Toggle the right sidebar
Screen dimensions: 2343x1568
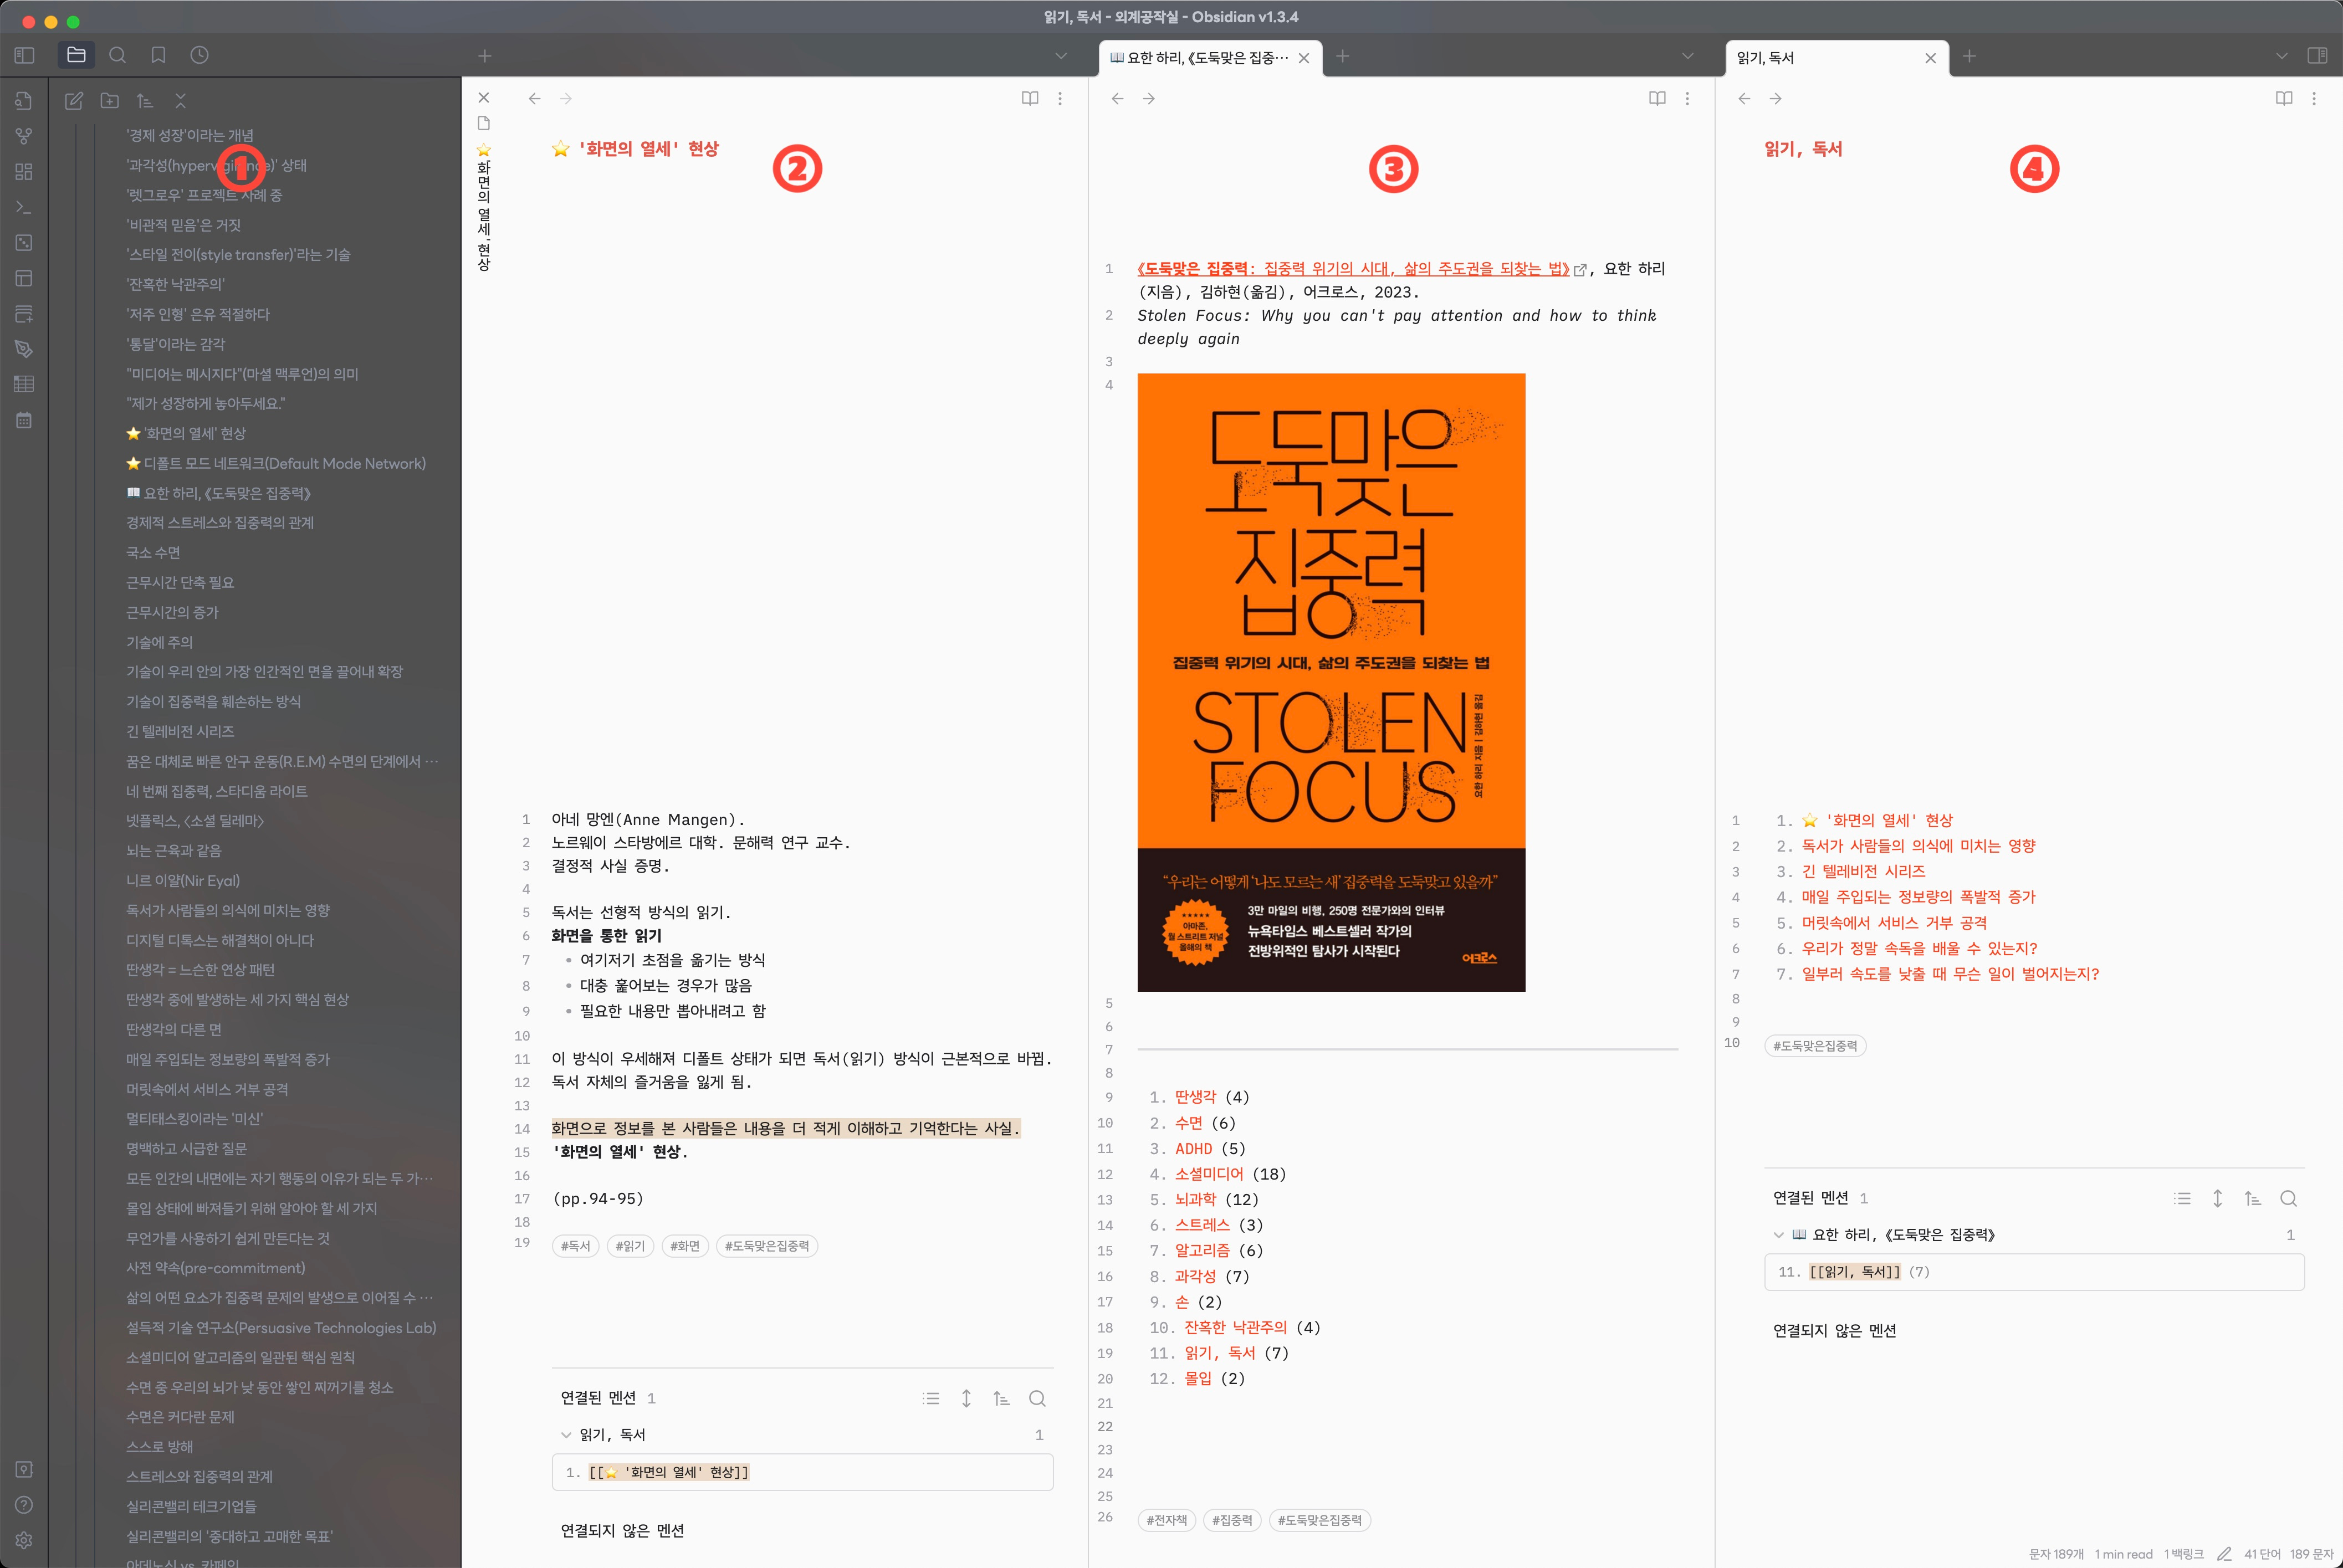(2317, 55)
